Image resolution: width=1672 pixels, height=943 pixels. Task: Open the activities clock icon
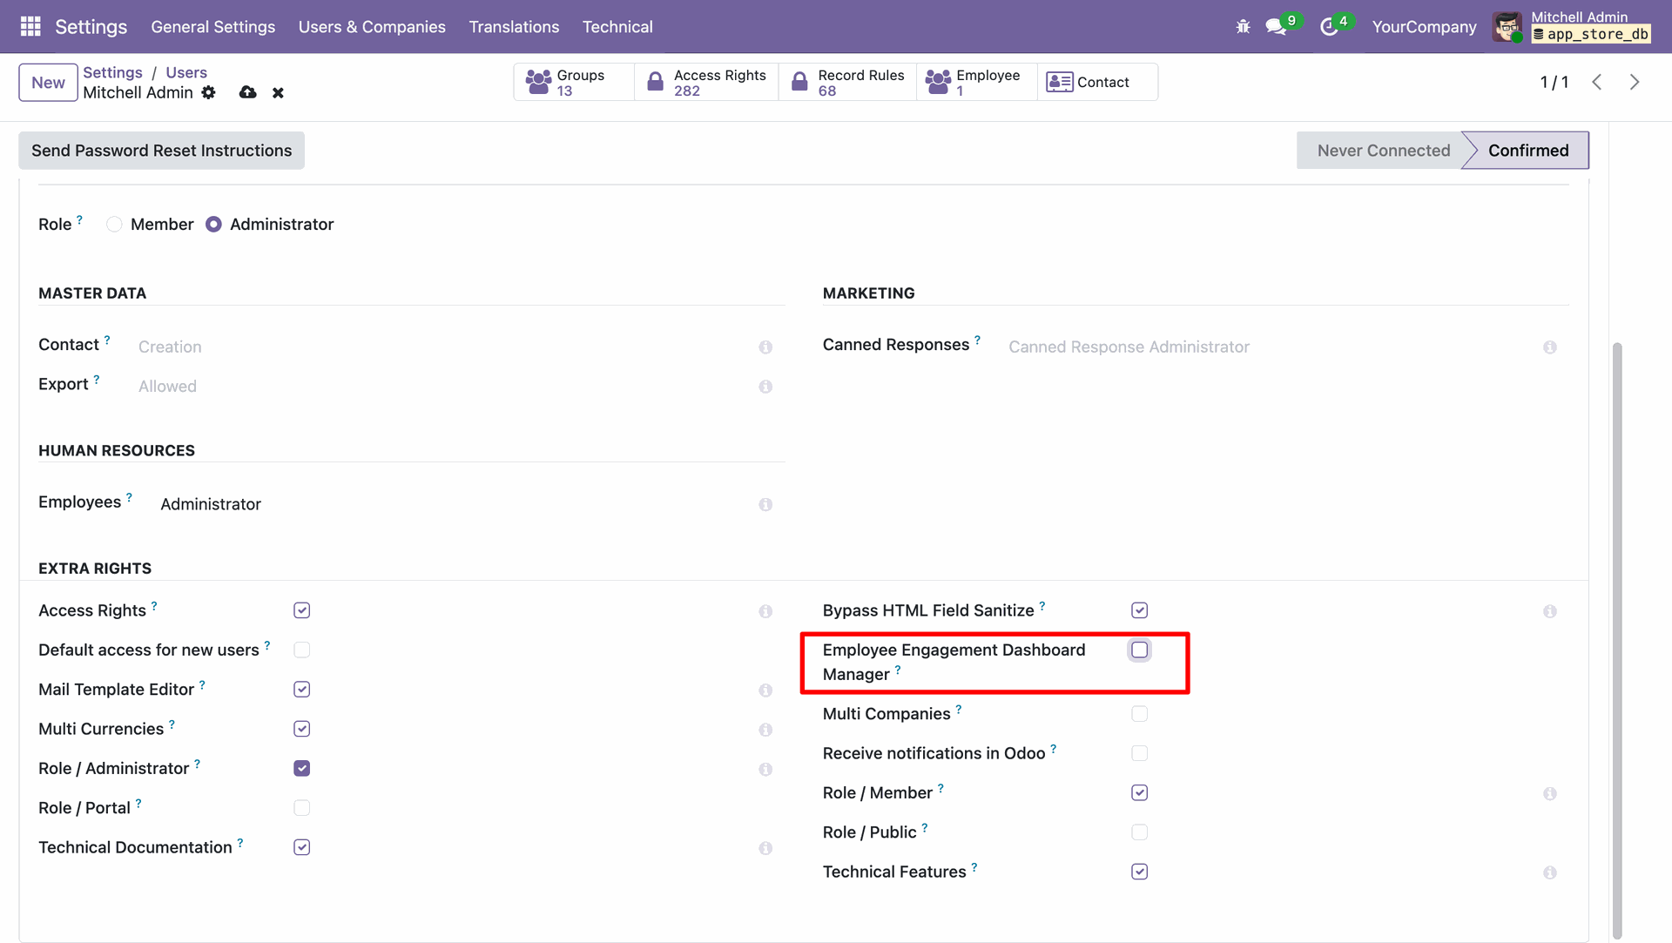point(1329,27)
